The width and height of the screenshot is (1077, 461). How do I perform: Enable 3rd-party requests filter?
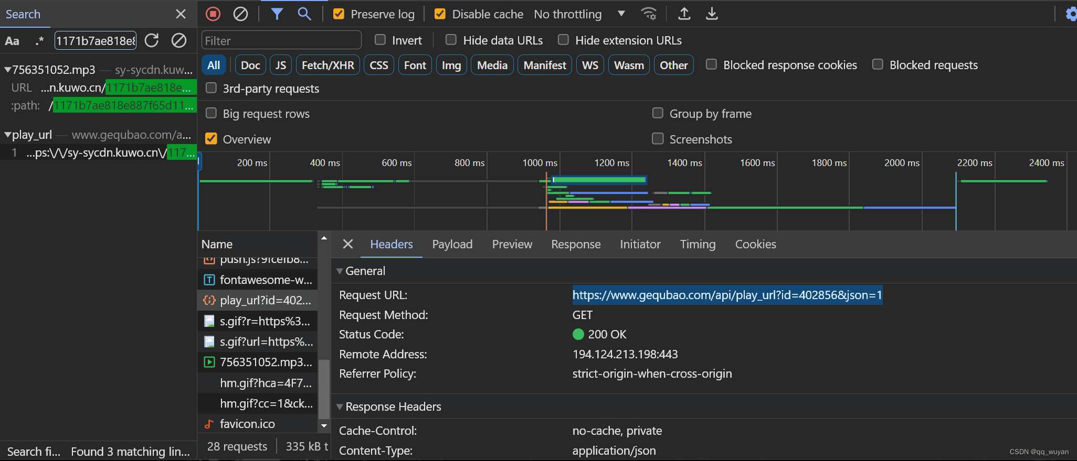pyautogui.click(x=211, y=88)
